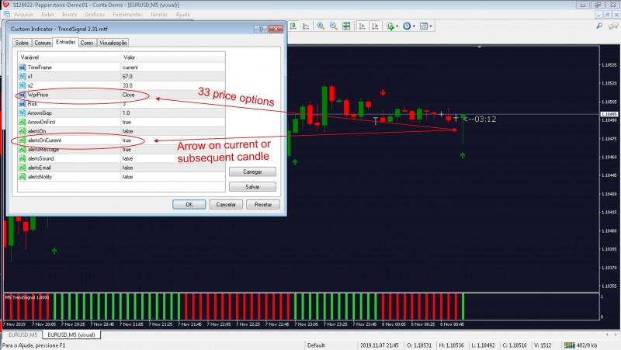Image resolution: width=621 pixels, height=350 pixels.
Task: Open the chat bubbles icon
Action: pos(612,26)
